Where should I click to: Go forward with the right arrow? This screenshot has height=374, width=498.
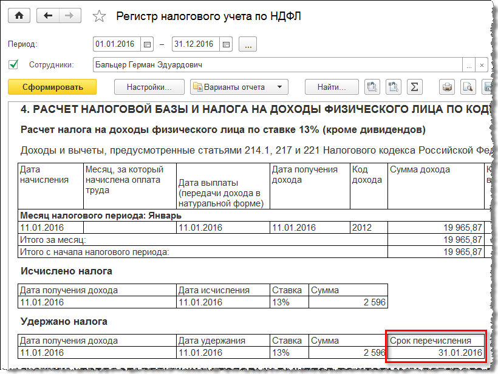pos(70,16)
